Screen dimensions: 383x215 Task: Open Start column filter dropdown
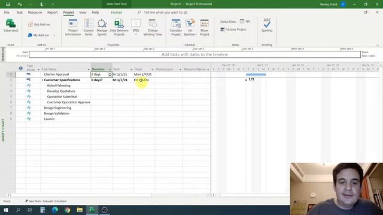131,70
